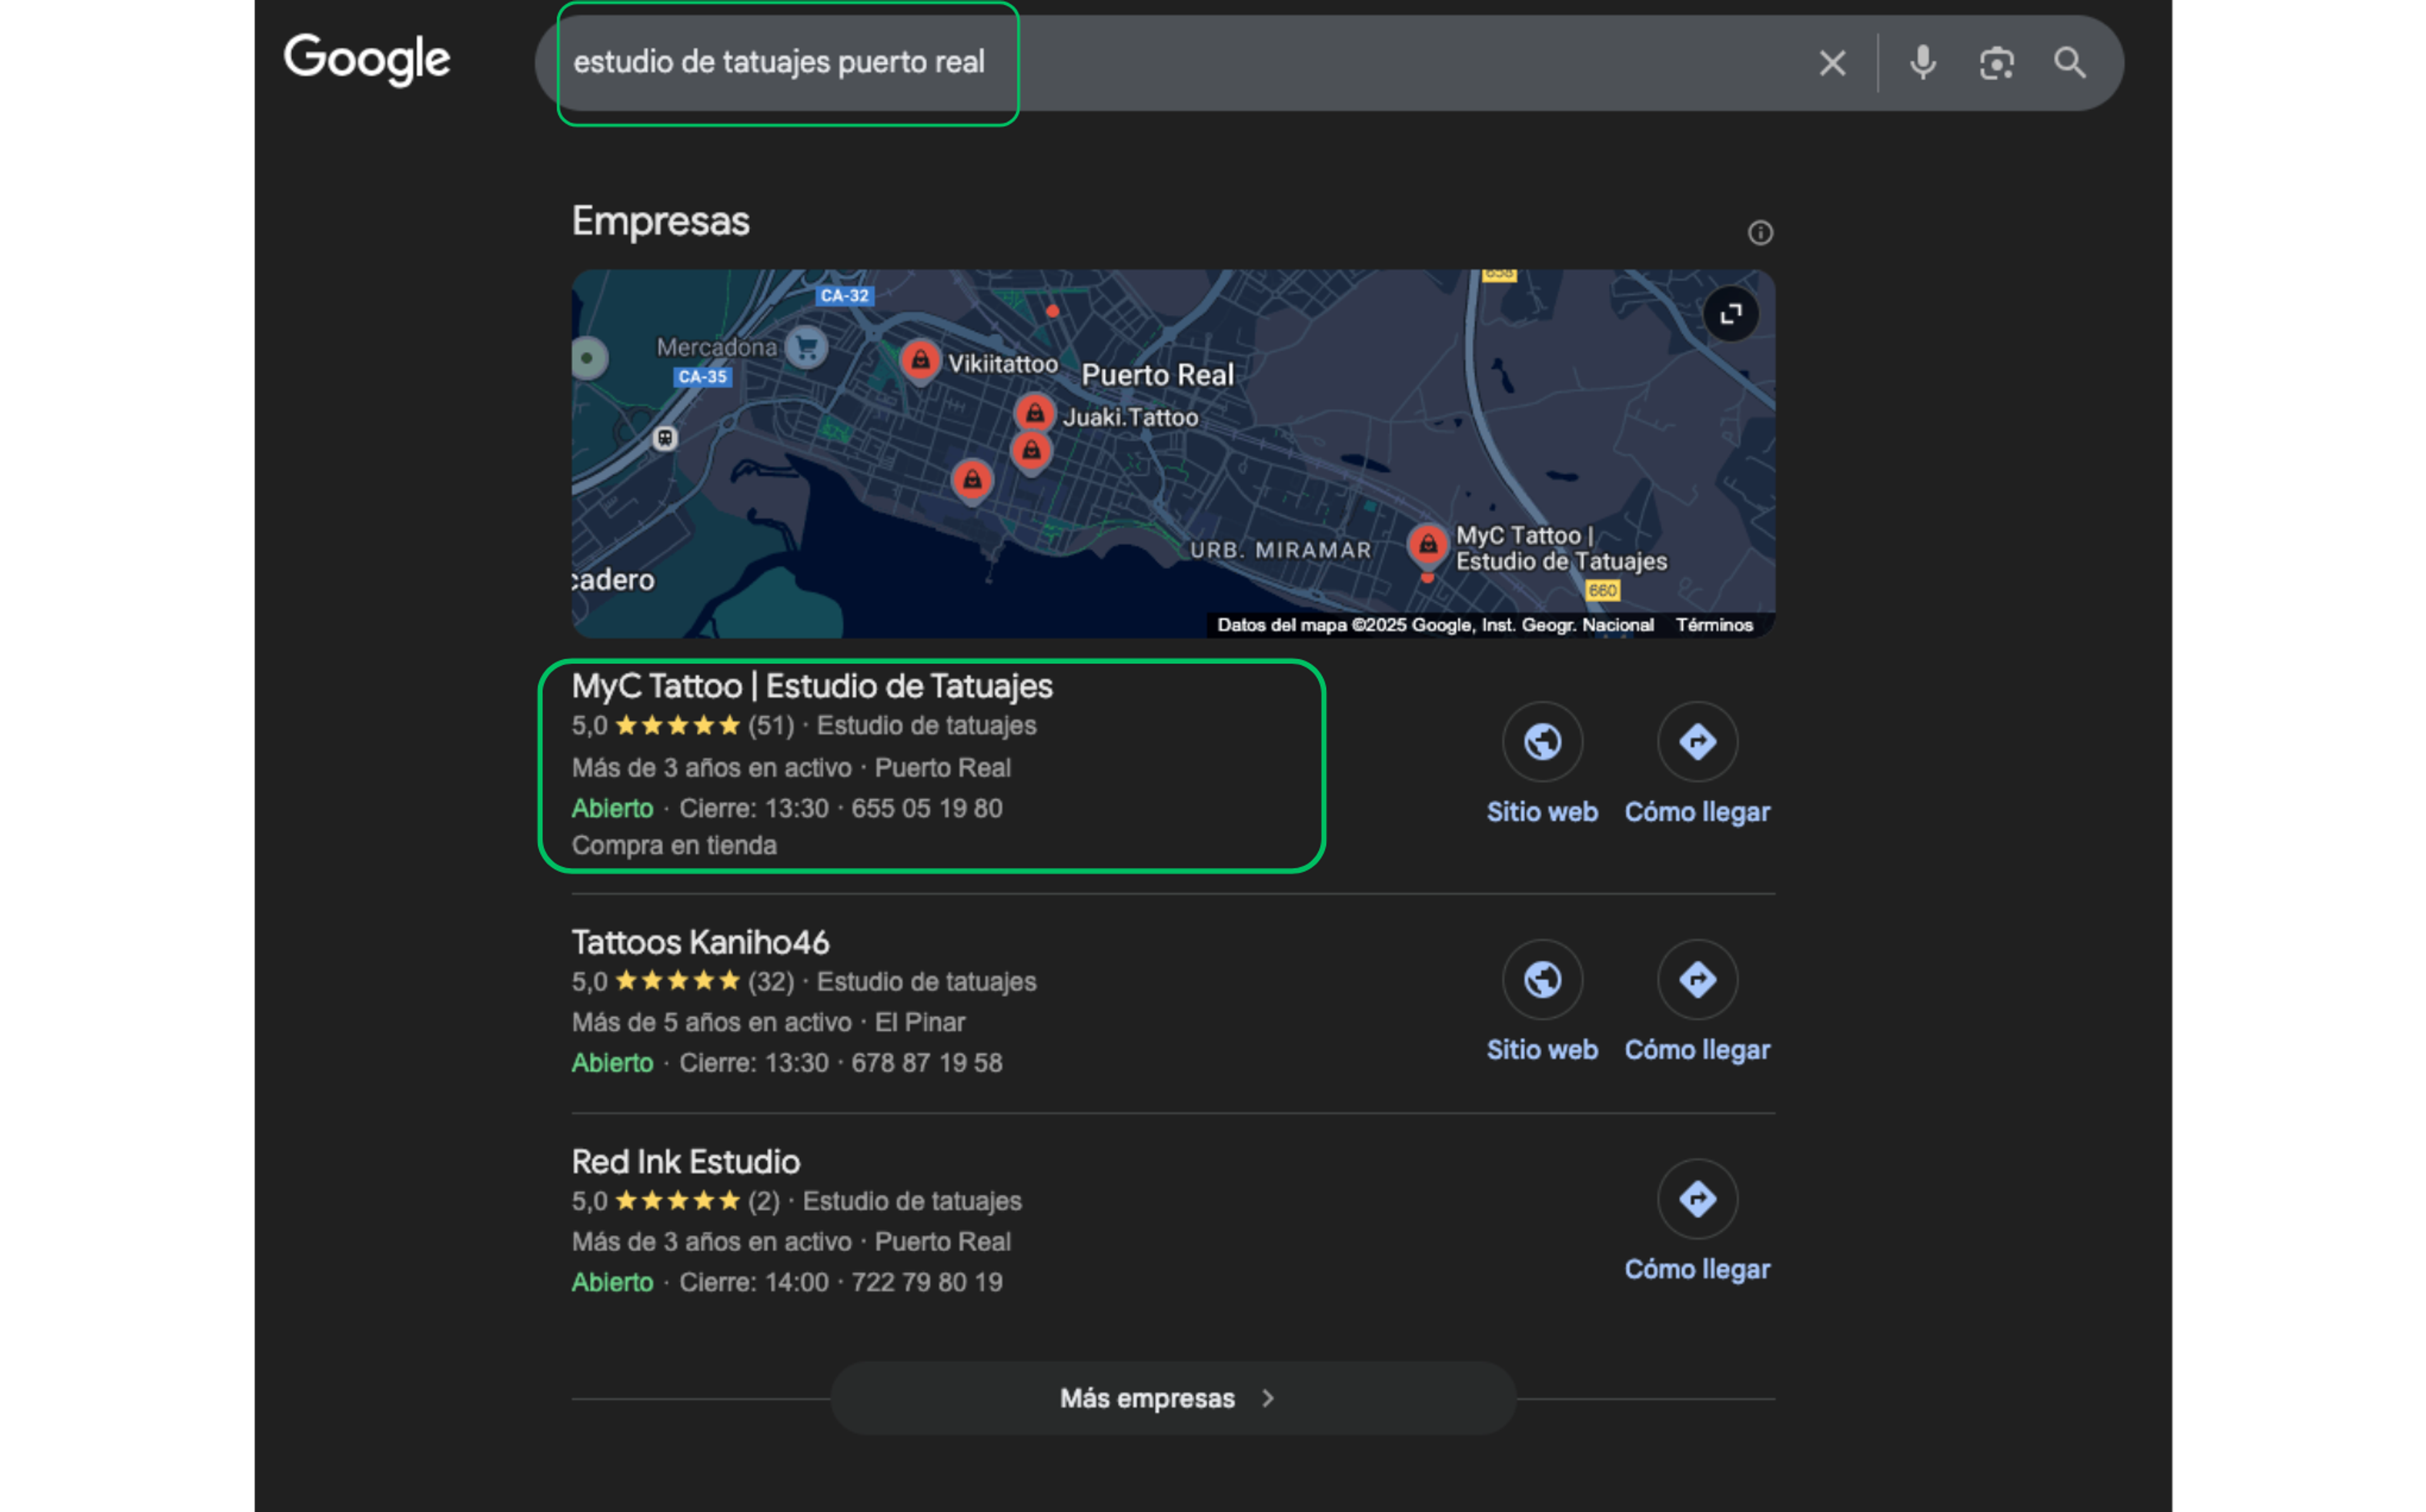Click the (32) reviews count
This screenshot has height=1512, width=2426.
[x=771, y=981]
